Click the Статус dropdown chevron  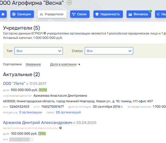[x=130, y=51]
